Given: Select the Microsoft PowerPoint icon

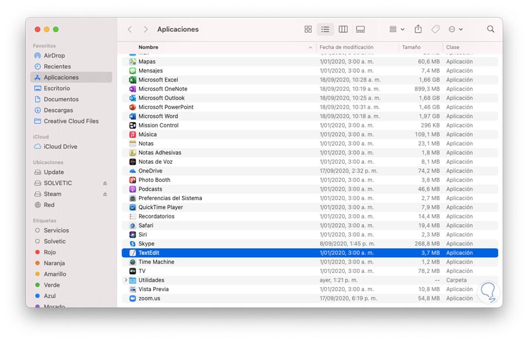Looking at the screenshot, I should pos(133,107).
